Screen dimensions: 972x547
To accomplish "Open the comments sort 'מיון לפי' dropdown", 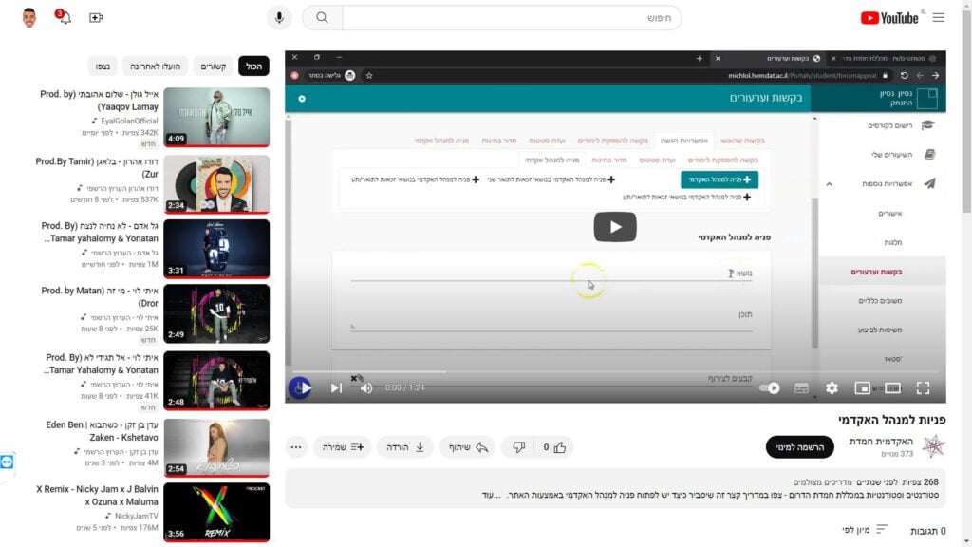I will point(866,529).
